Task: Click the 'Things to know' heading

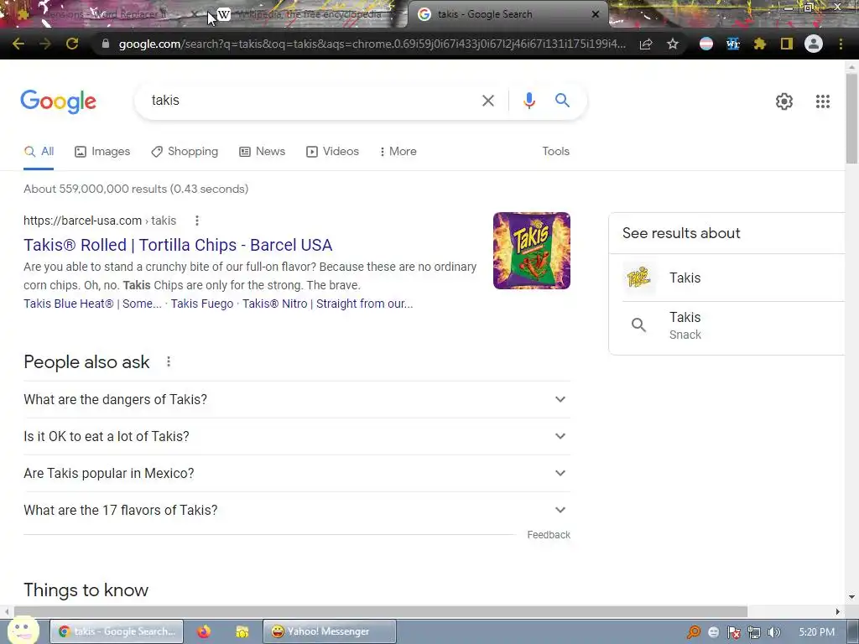Action: [86, 589]
